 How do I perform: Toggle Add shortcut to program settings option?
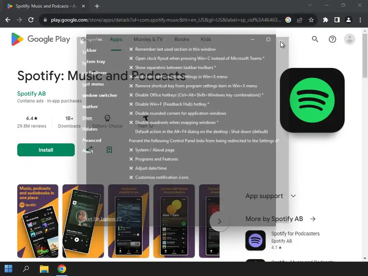(178, 77)
